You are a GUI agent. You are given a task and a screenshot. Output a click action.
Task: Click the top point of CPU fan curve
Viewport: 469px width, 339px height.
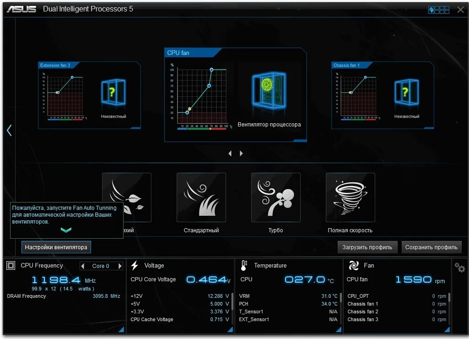point(211,70)
